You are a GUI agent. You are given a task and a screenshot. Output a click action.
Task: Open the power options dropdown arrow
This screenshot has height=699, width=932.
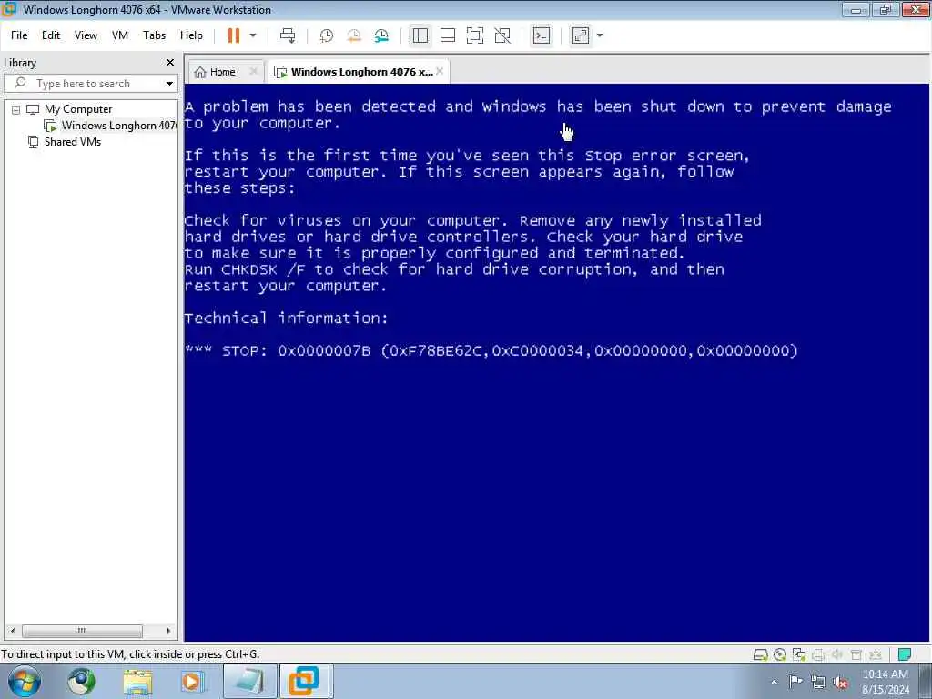[253, 35]
